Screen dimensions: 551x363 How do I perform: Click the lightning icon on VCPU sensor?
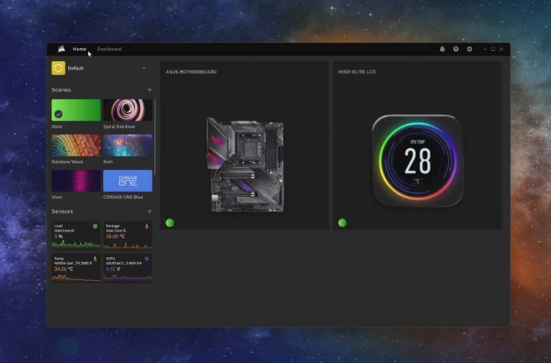[147, 258]
